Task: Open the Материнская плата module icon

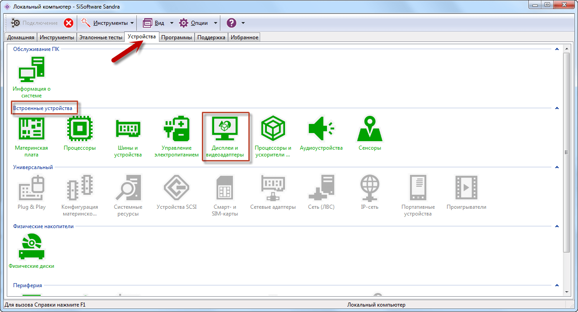Action: 31,130
